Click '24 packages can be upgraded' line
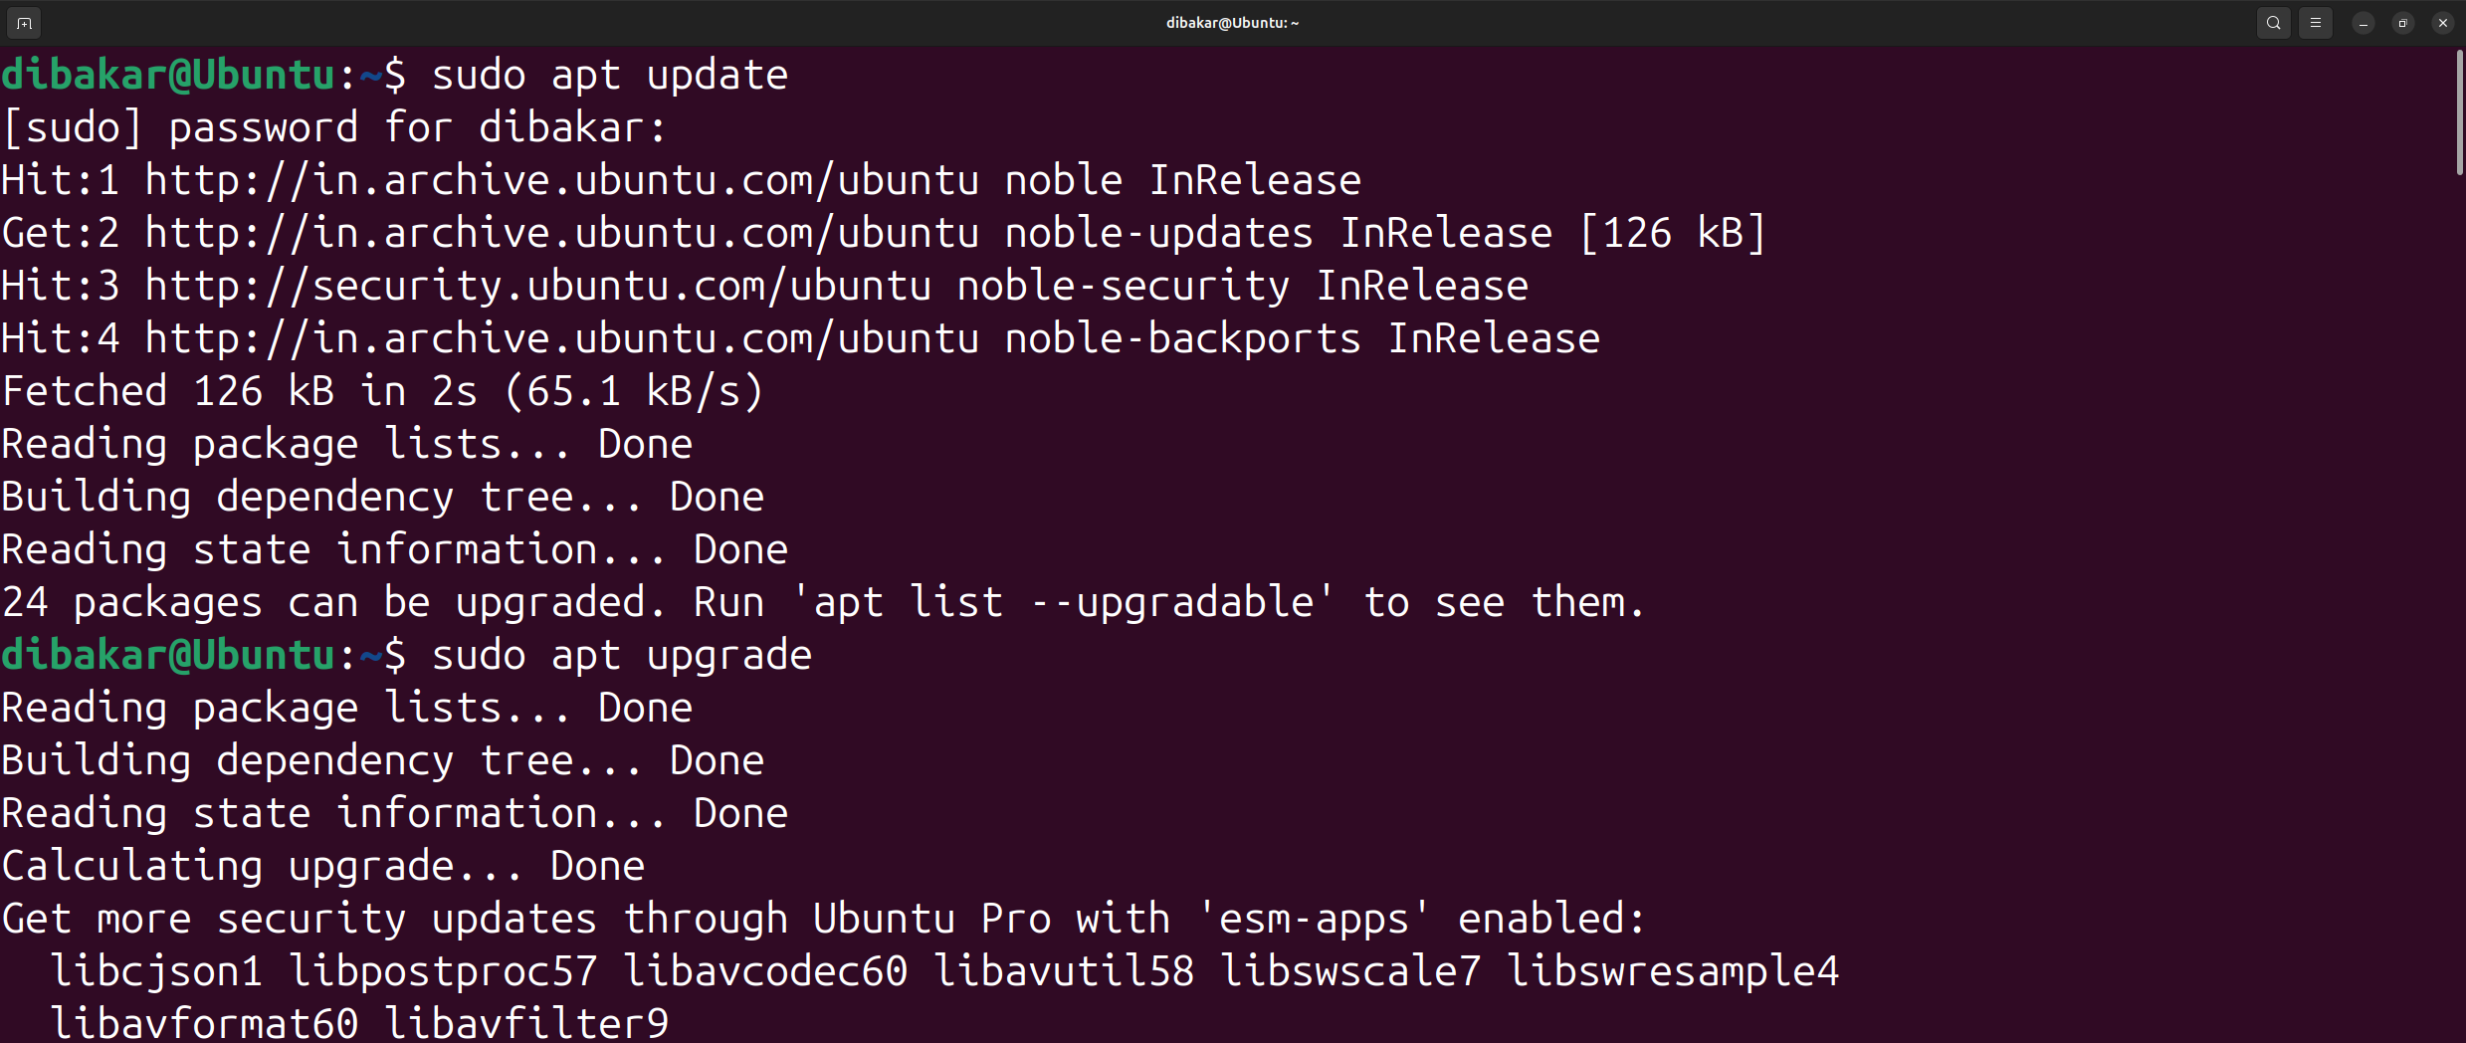Screen dimensions: 2466x1043 (824, 603)
